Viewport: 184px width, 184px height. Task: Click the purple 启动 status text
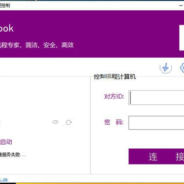coord(6,142)
